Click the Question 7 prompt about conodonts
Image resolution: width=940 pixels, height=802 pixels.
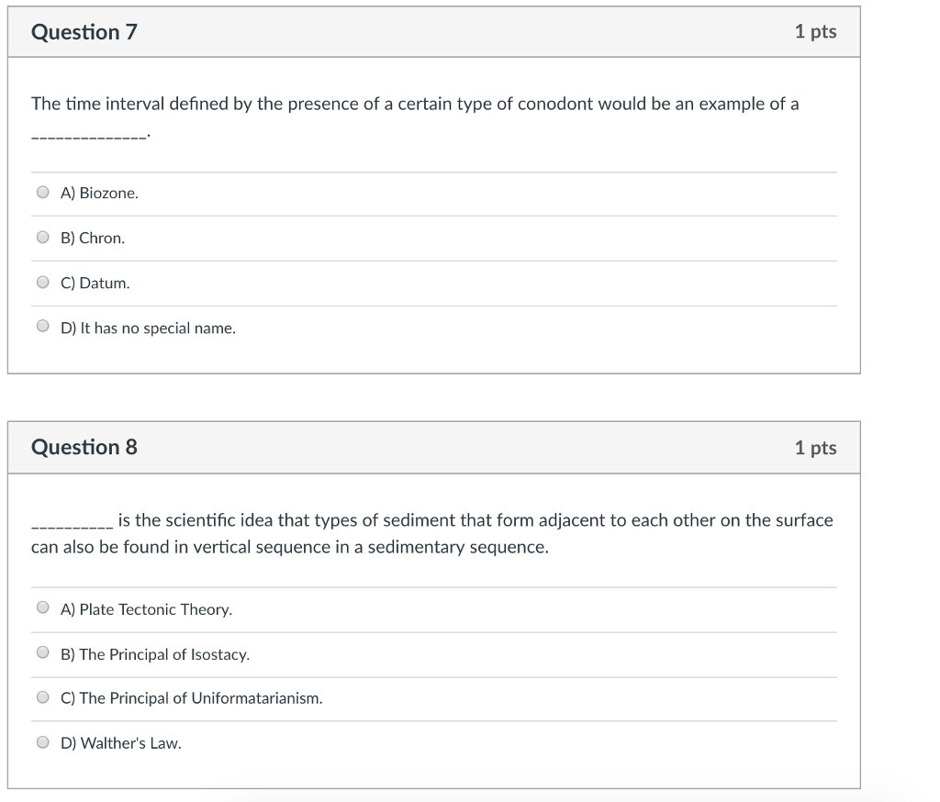(x=414, y=104)
